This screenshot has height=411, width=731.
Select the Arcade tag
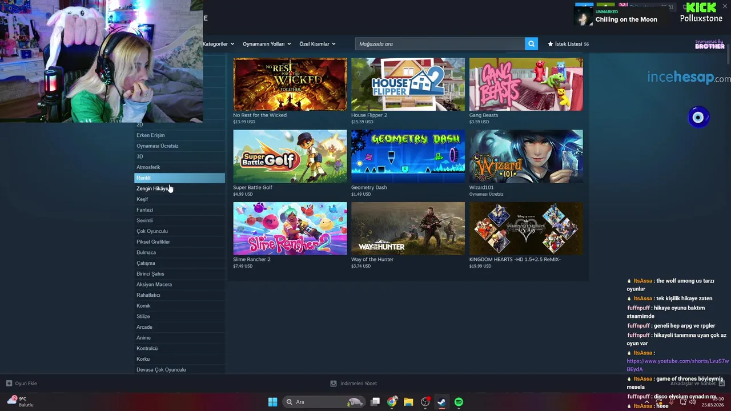tap(179, 327)
